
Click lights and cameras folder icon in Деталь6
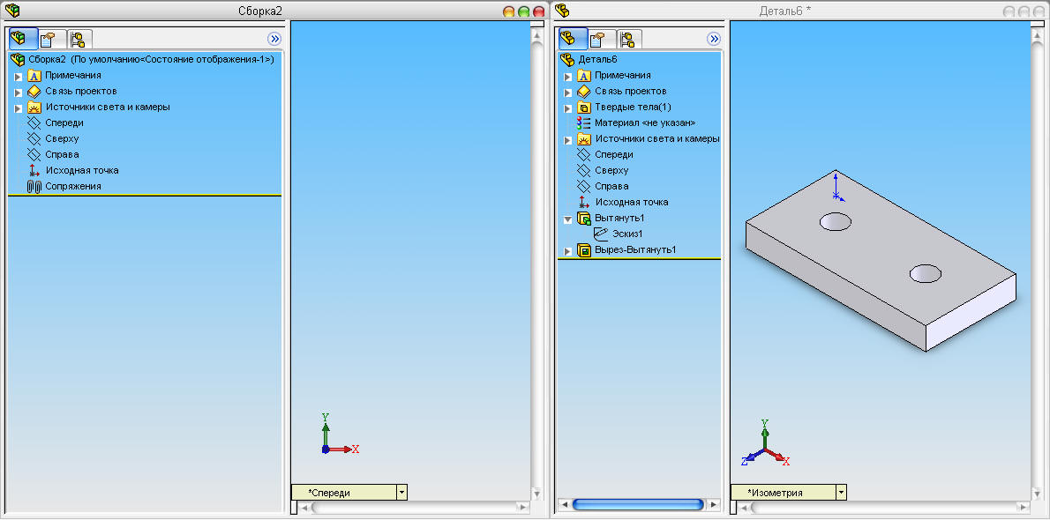[584, 139]
